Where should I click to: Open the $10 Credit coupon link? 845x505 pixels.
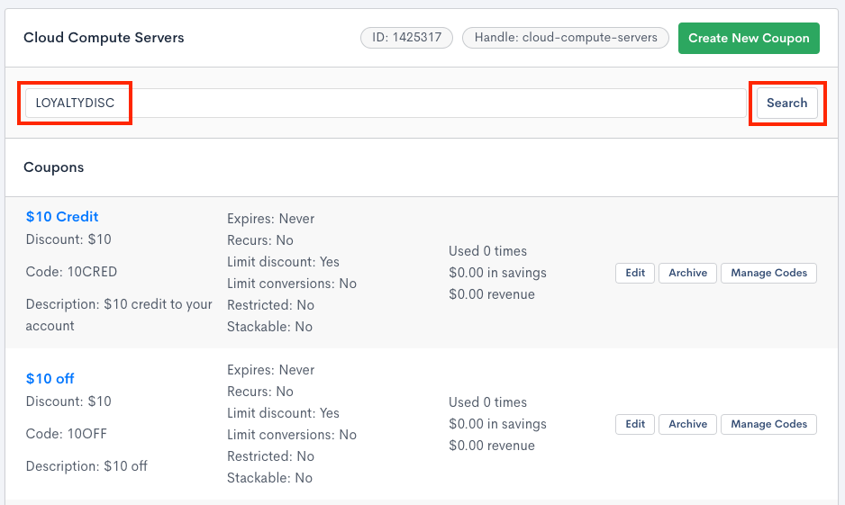[62, 217]
